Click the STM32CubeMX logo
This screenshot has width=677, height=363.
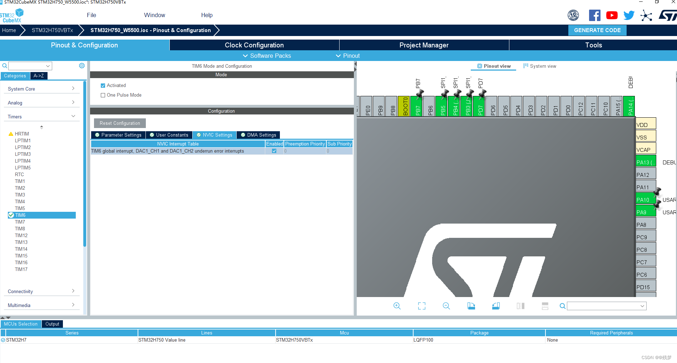[12, 16]
